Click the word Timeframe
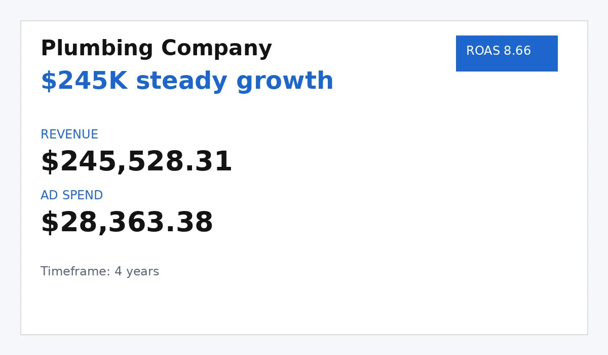608x355 pixels. pos(75,272)
